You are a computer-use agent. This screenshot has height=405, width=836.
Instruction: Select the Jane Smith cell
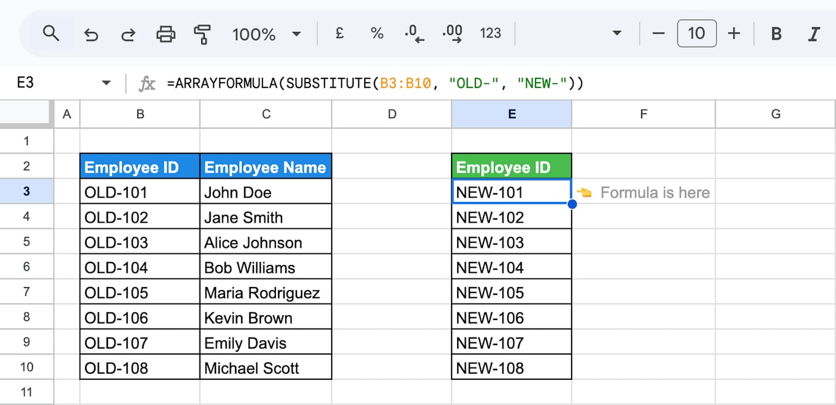click(x=266, y=217)
